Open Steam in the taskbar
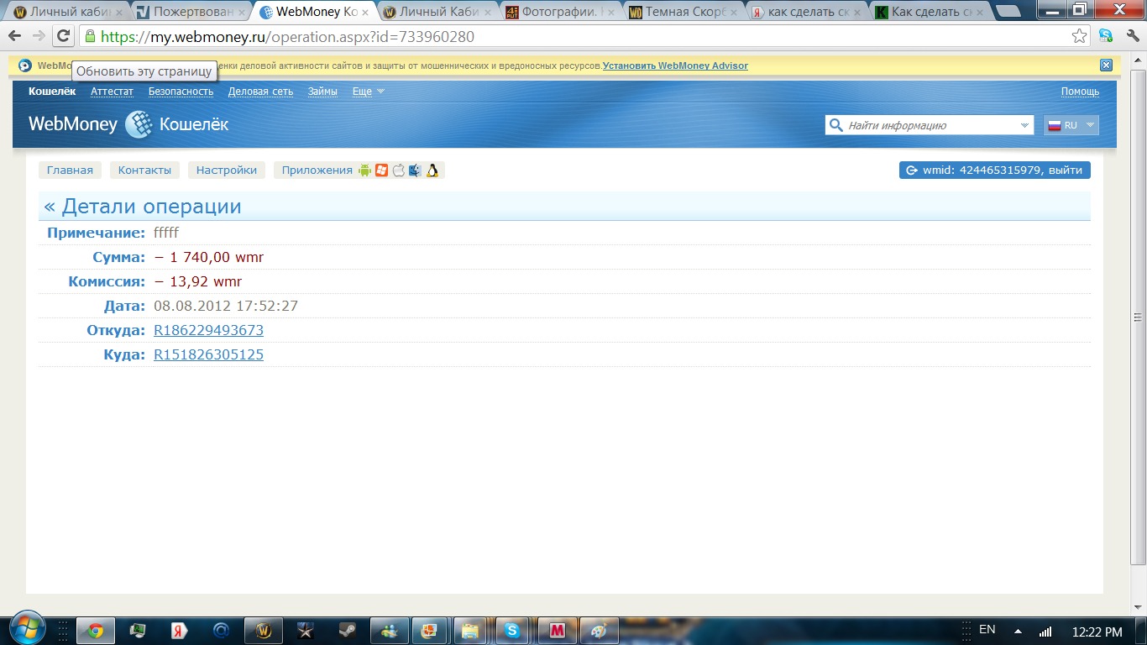 347,631
